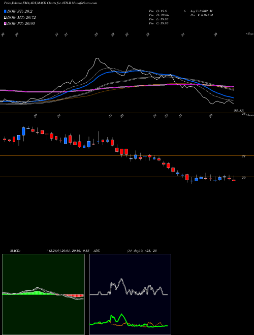Click the white DOW MT legend swatch
This screenshot has width=254, height=335.
pyautogui.click(x=5, y=18)
